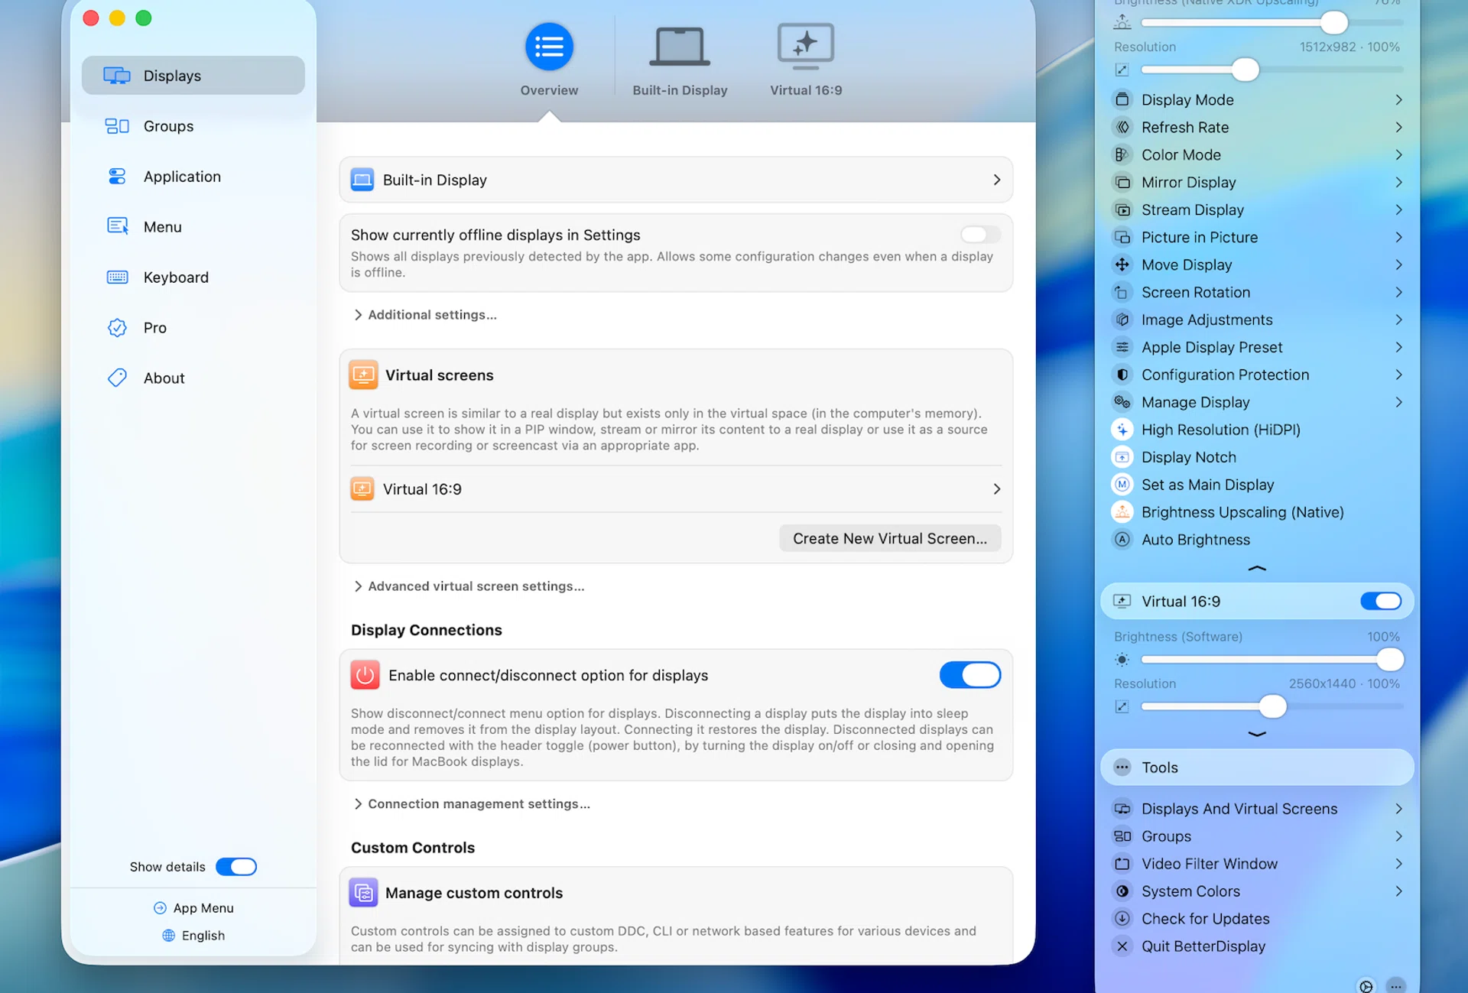Click the System Colors icon

(1122, 891)
